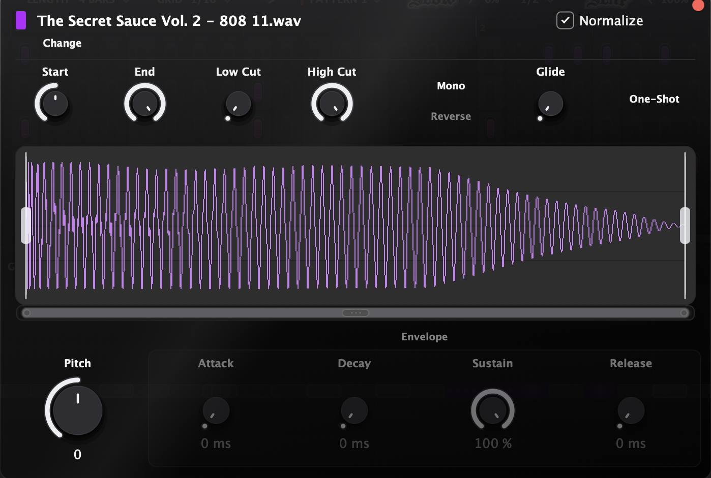This screenshot has width=711, height=478.
Task: Click the Decay envelope knob
Action: click(354, 411)
